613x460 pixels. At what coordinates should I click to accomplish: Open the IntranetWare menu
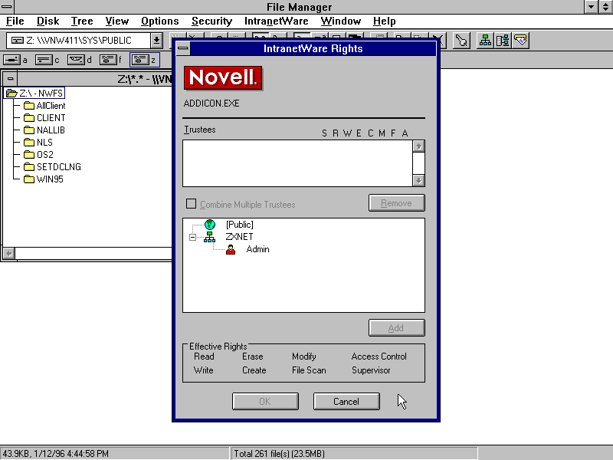click(x=277, y=21)
